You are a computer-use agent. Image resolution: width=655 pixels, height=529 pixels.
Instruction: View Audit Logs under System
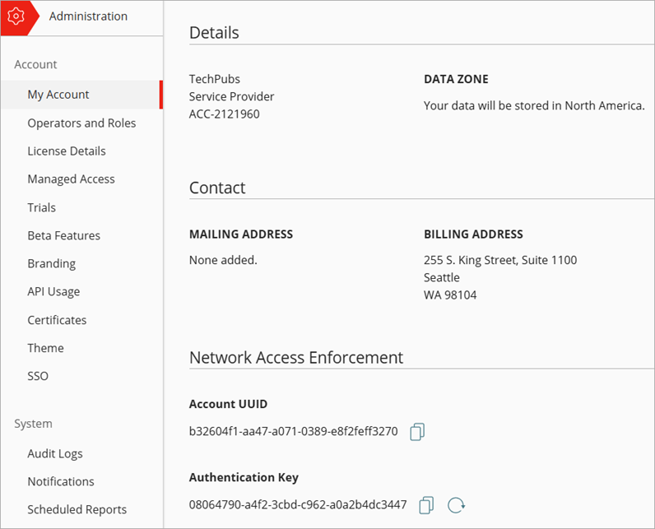(x=55, y=453)
